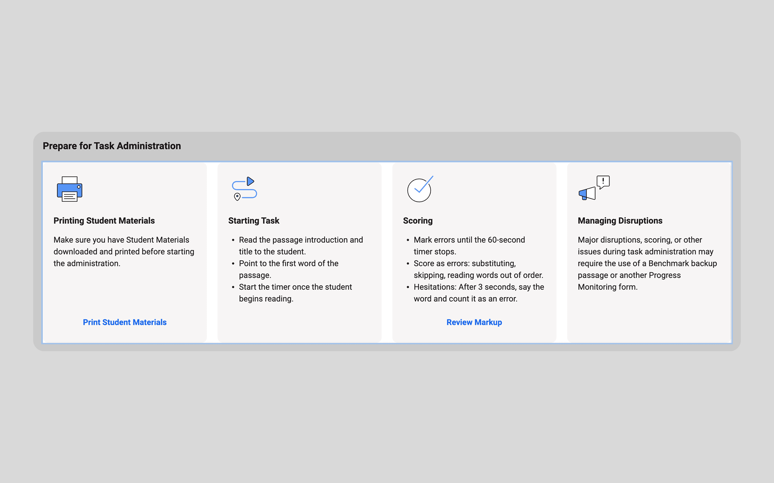The height and width of the screenshot is (483, 774).
Task: Select the play arrow on the Starting Task icon
Action: click(x=251, y=181)
